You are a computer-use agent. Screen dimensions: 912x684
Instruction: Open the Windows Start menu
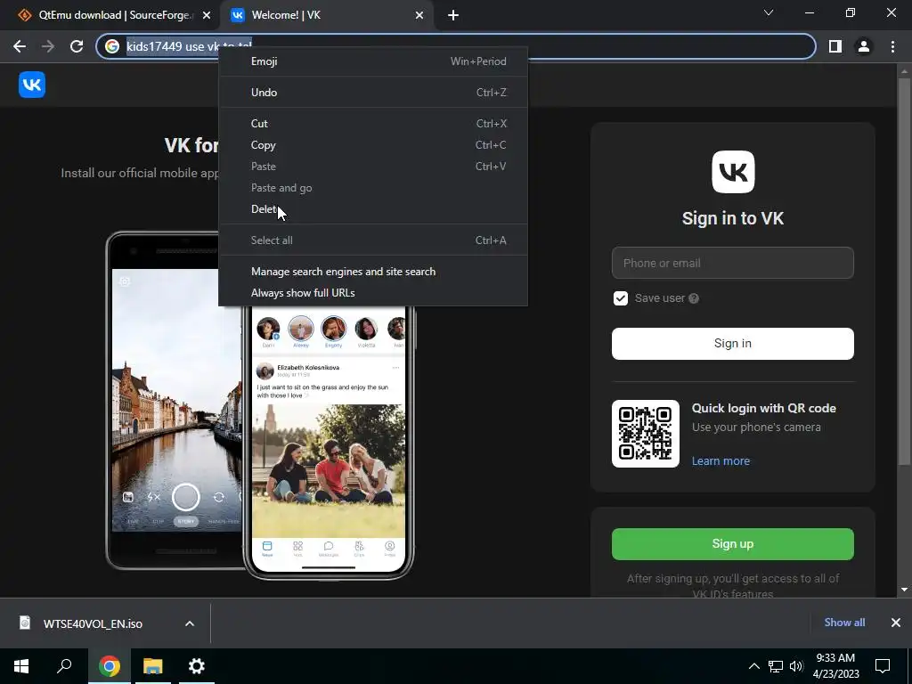(x=21, y=666)
